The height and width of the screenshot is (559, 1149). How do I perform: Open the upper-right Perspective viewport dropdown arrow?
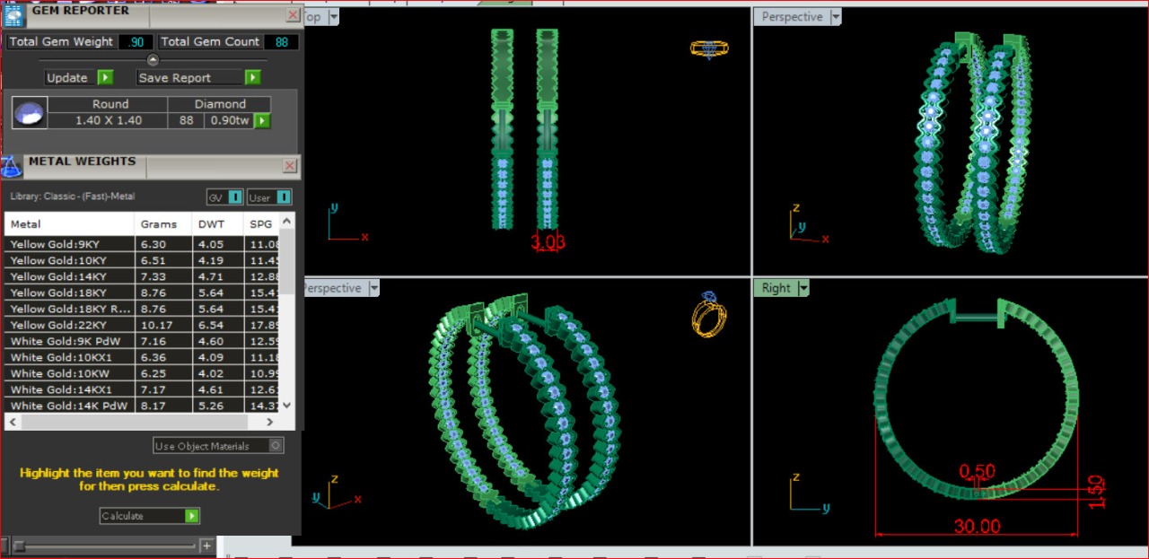[836, 17]
